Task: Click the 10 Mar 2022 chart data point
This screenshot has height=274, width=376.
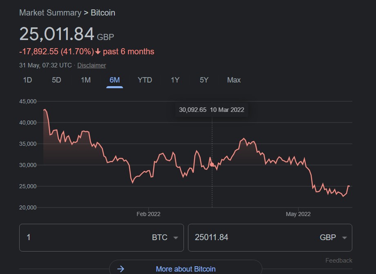Action: click(212, 165)
